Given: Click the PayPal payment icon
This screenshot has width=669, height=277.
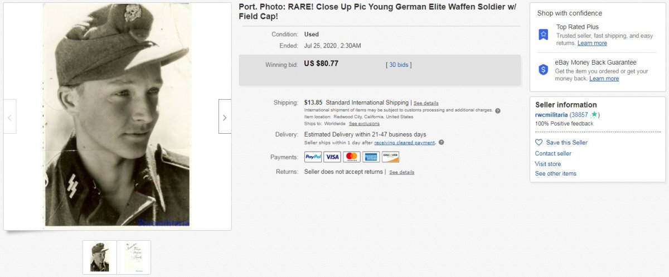Looking at the screenshot, I should point(313,157).
